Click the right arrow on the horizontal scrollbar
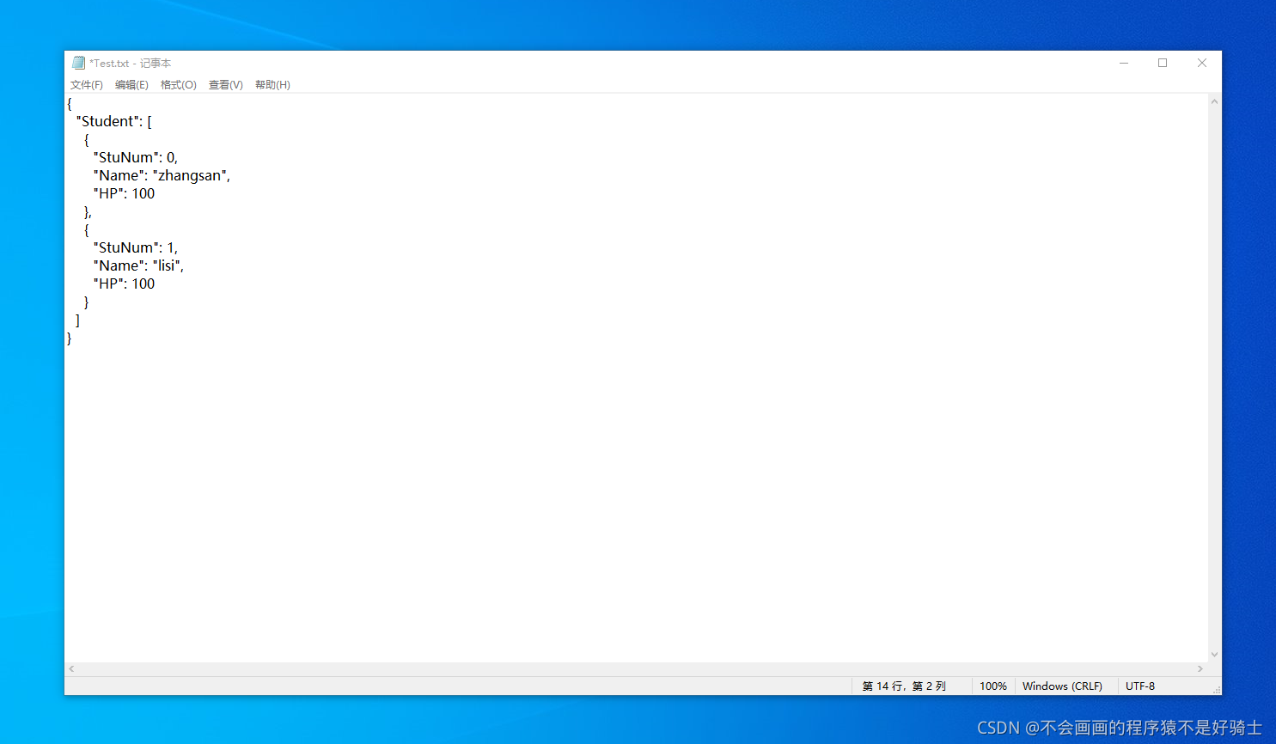The image size is (1276, 744). (x=1201, y=668)
